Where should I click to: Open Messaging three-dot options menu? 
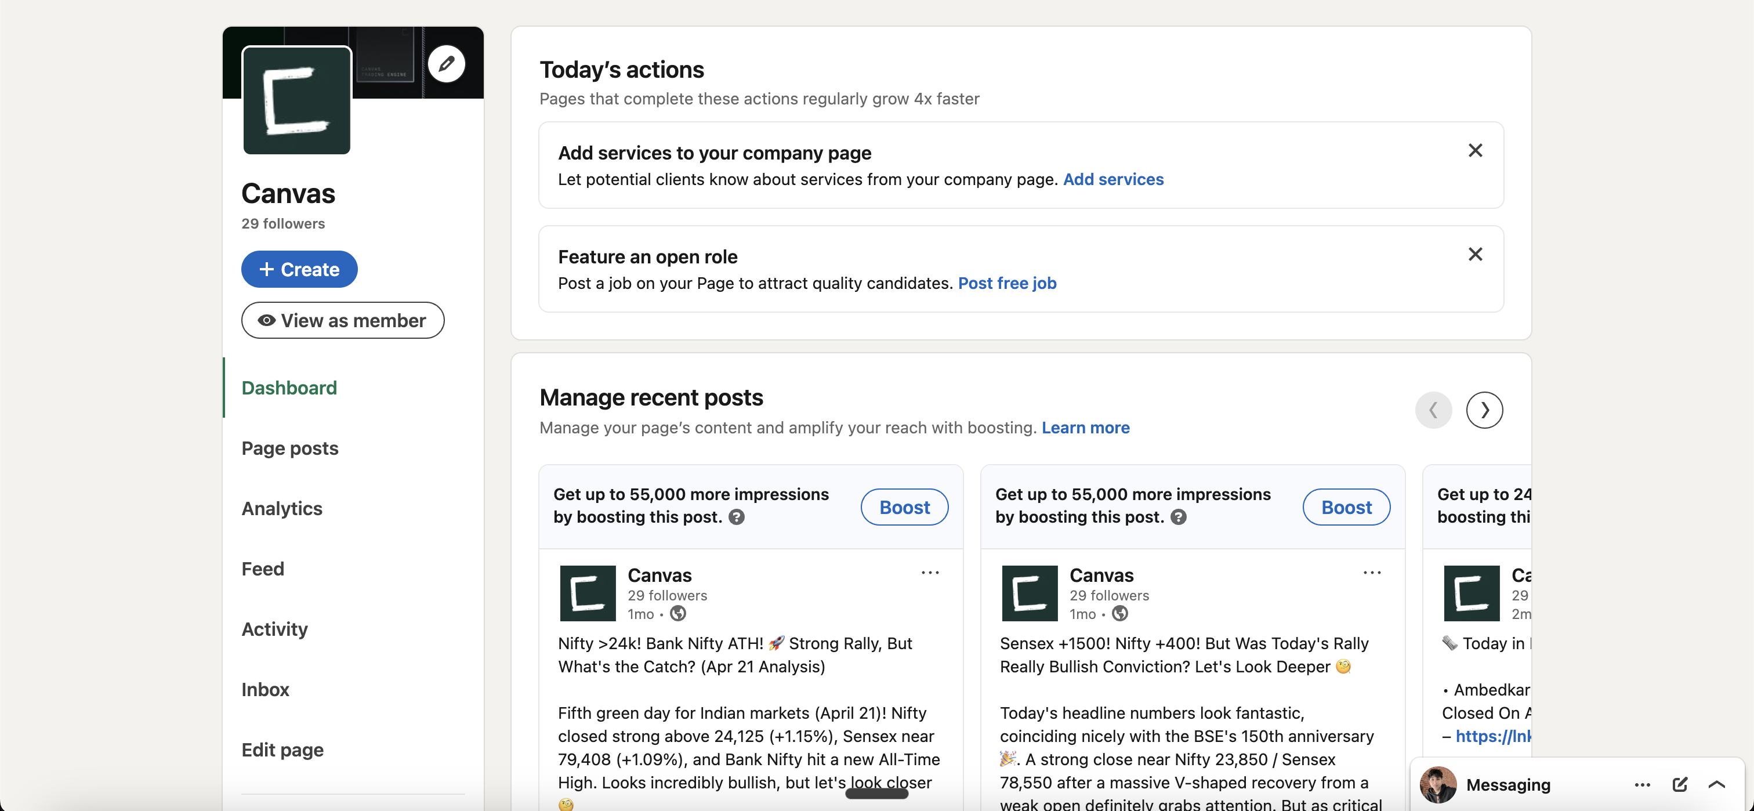pos(1641,784)
